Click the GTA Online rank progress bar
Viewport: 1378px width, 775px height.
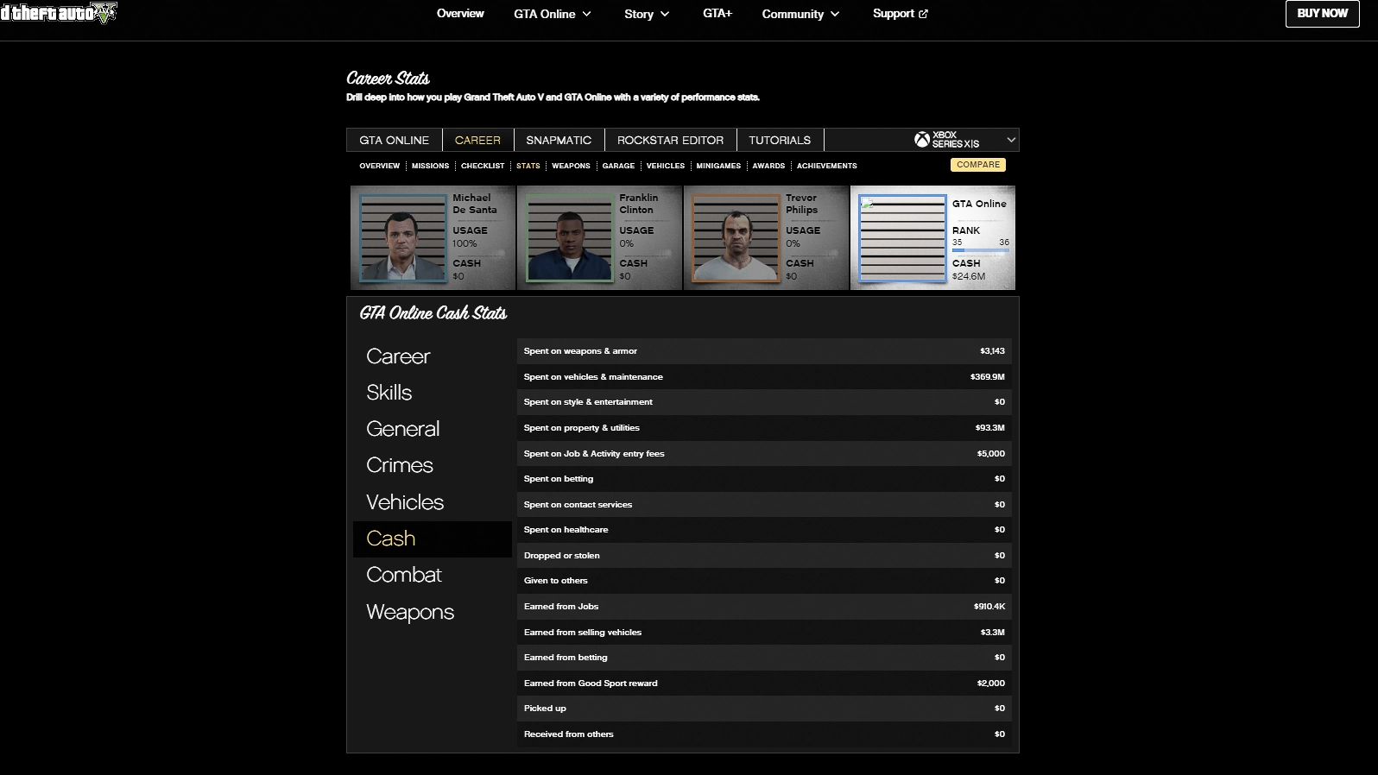980,250
